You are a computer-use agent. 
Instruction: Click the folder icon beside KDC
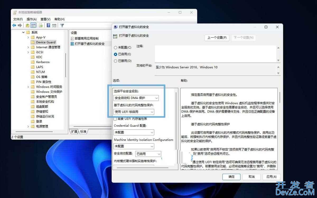33,57
